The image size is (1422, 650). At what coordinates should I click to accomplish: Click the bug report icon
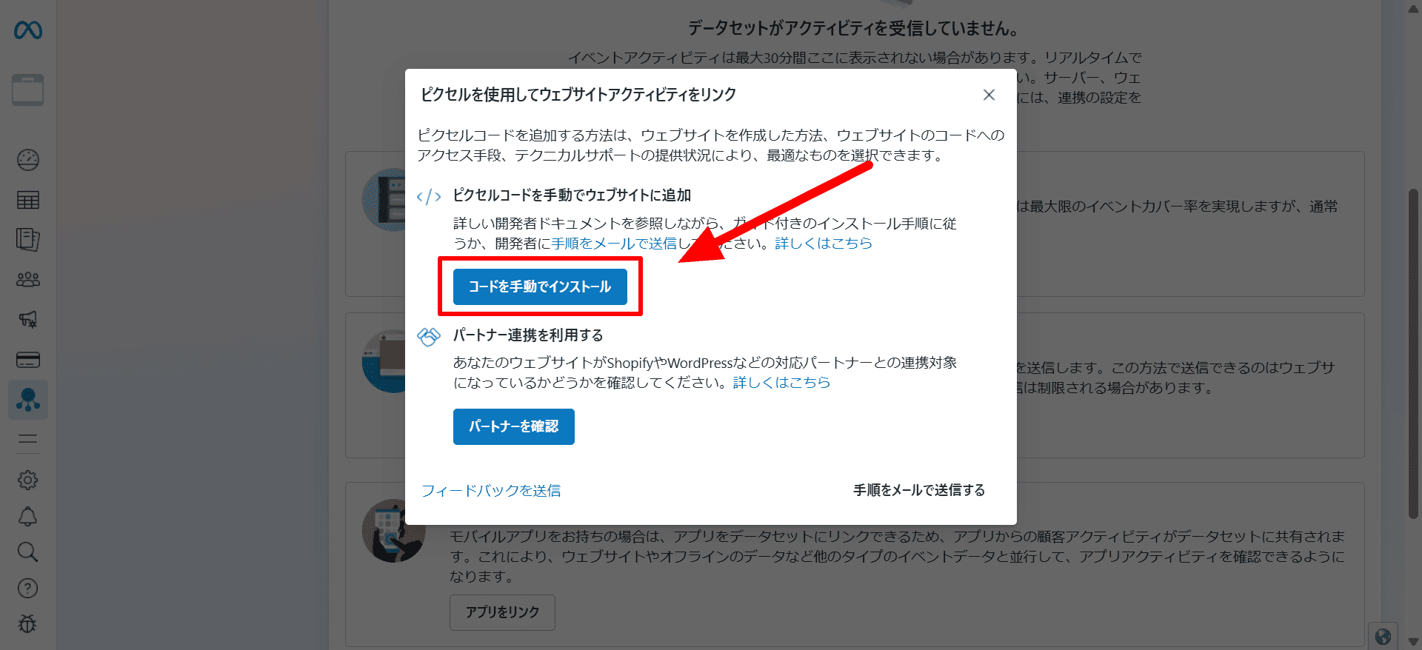28,624
